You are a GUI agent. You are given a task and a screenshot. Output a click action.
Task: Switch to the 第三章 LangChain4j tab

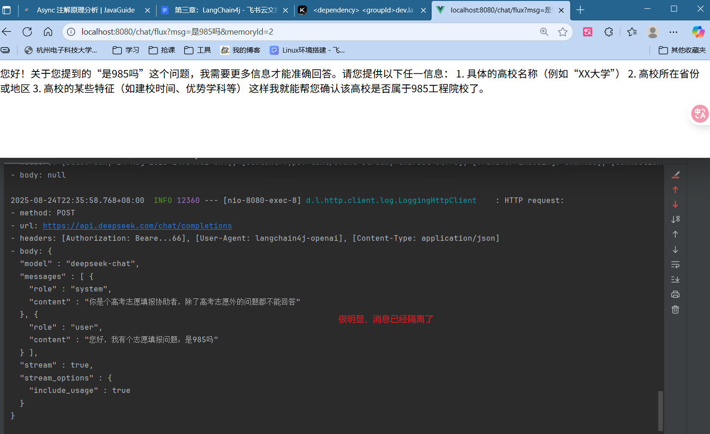[225, 10]
